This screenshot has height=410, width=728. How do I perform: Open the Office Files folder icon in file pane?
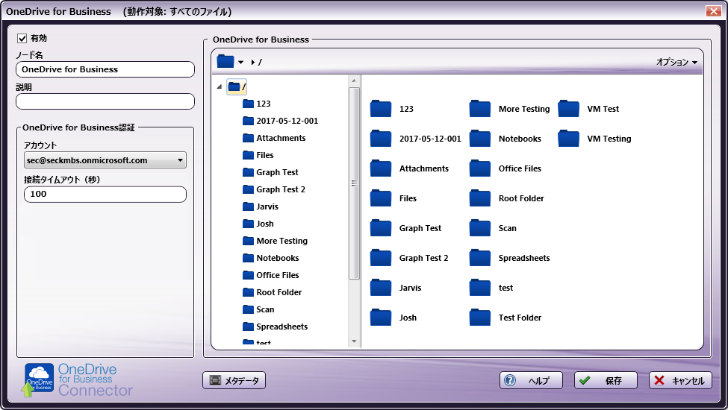pyautogui.click(x=480, y=168)
